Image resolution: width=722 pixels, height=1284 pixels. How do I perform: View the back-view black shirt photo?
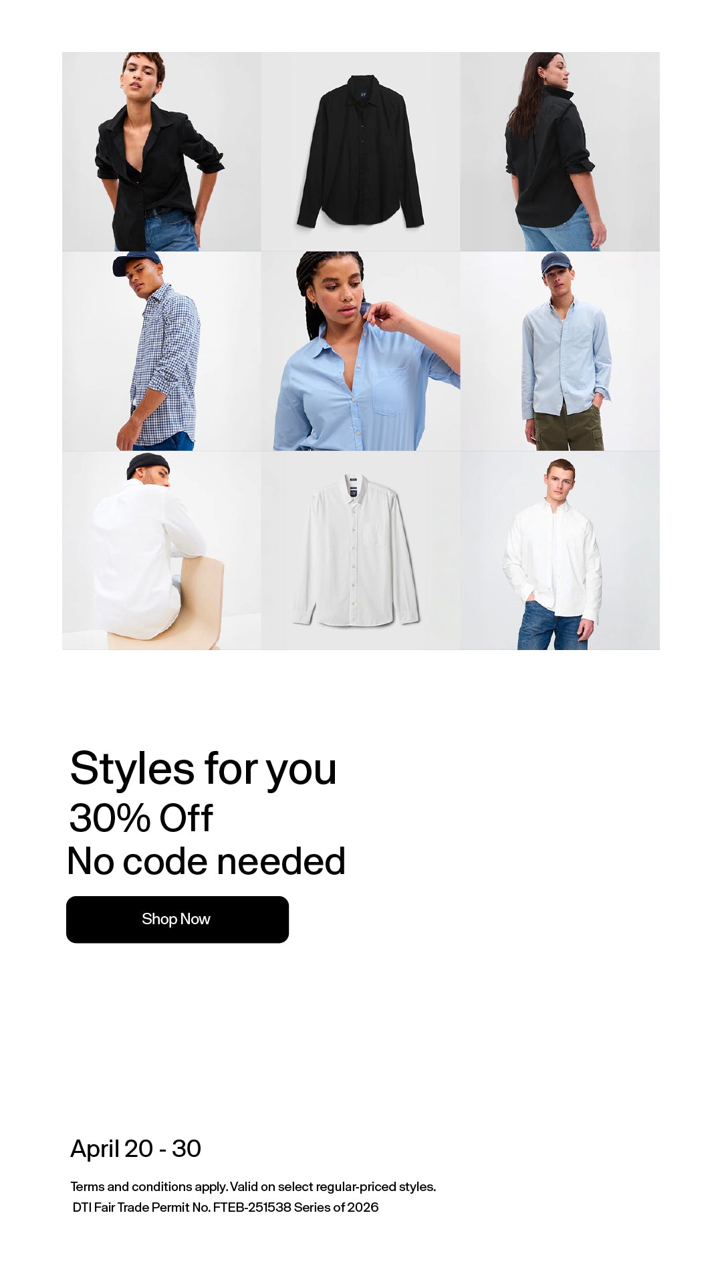click(560, 152)
